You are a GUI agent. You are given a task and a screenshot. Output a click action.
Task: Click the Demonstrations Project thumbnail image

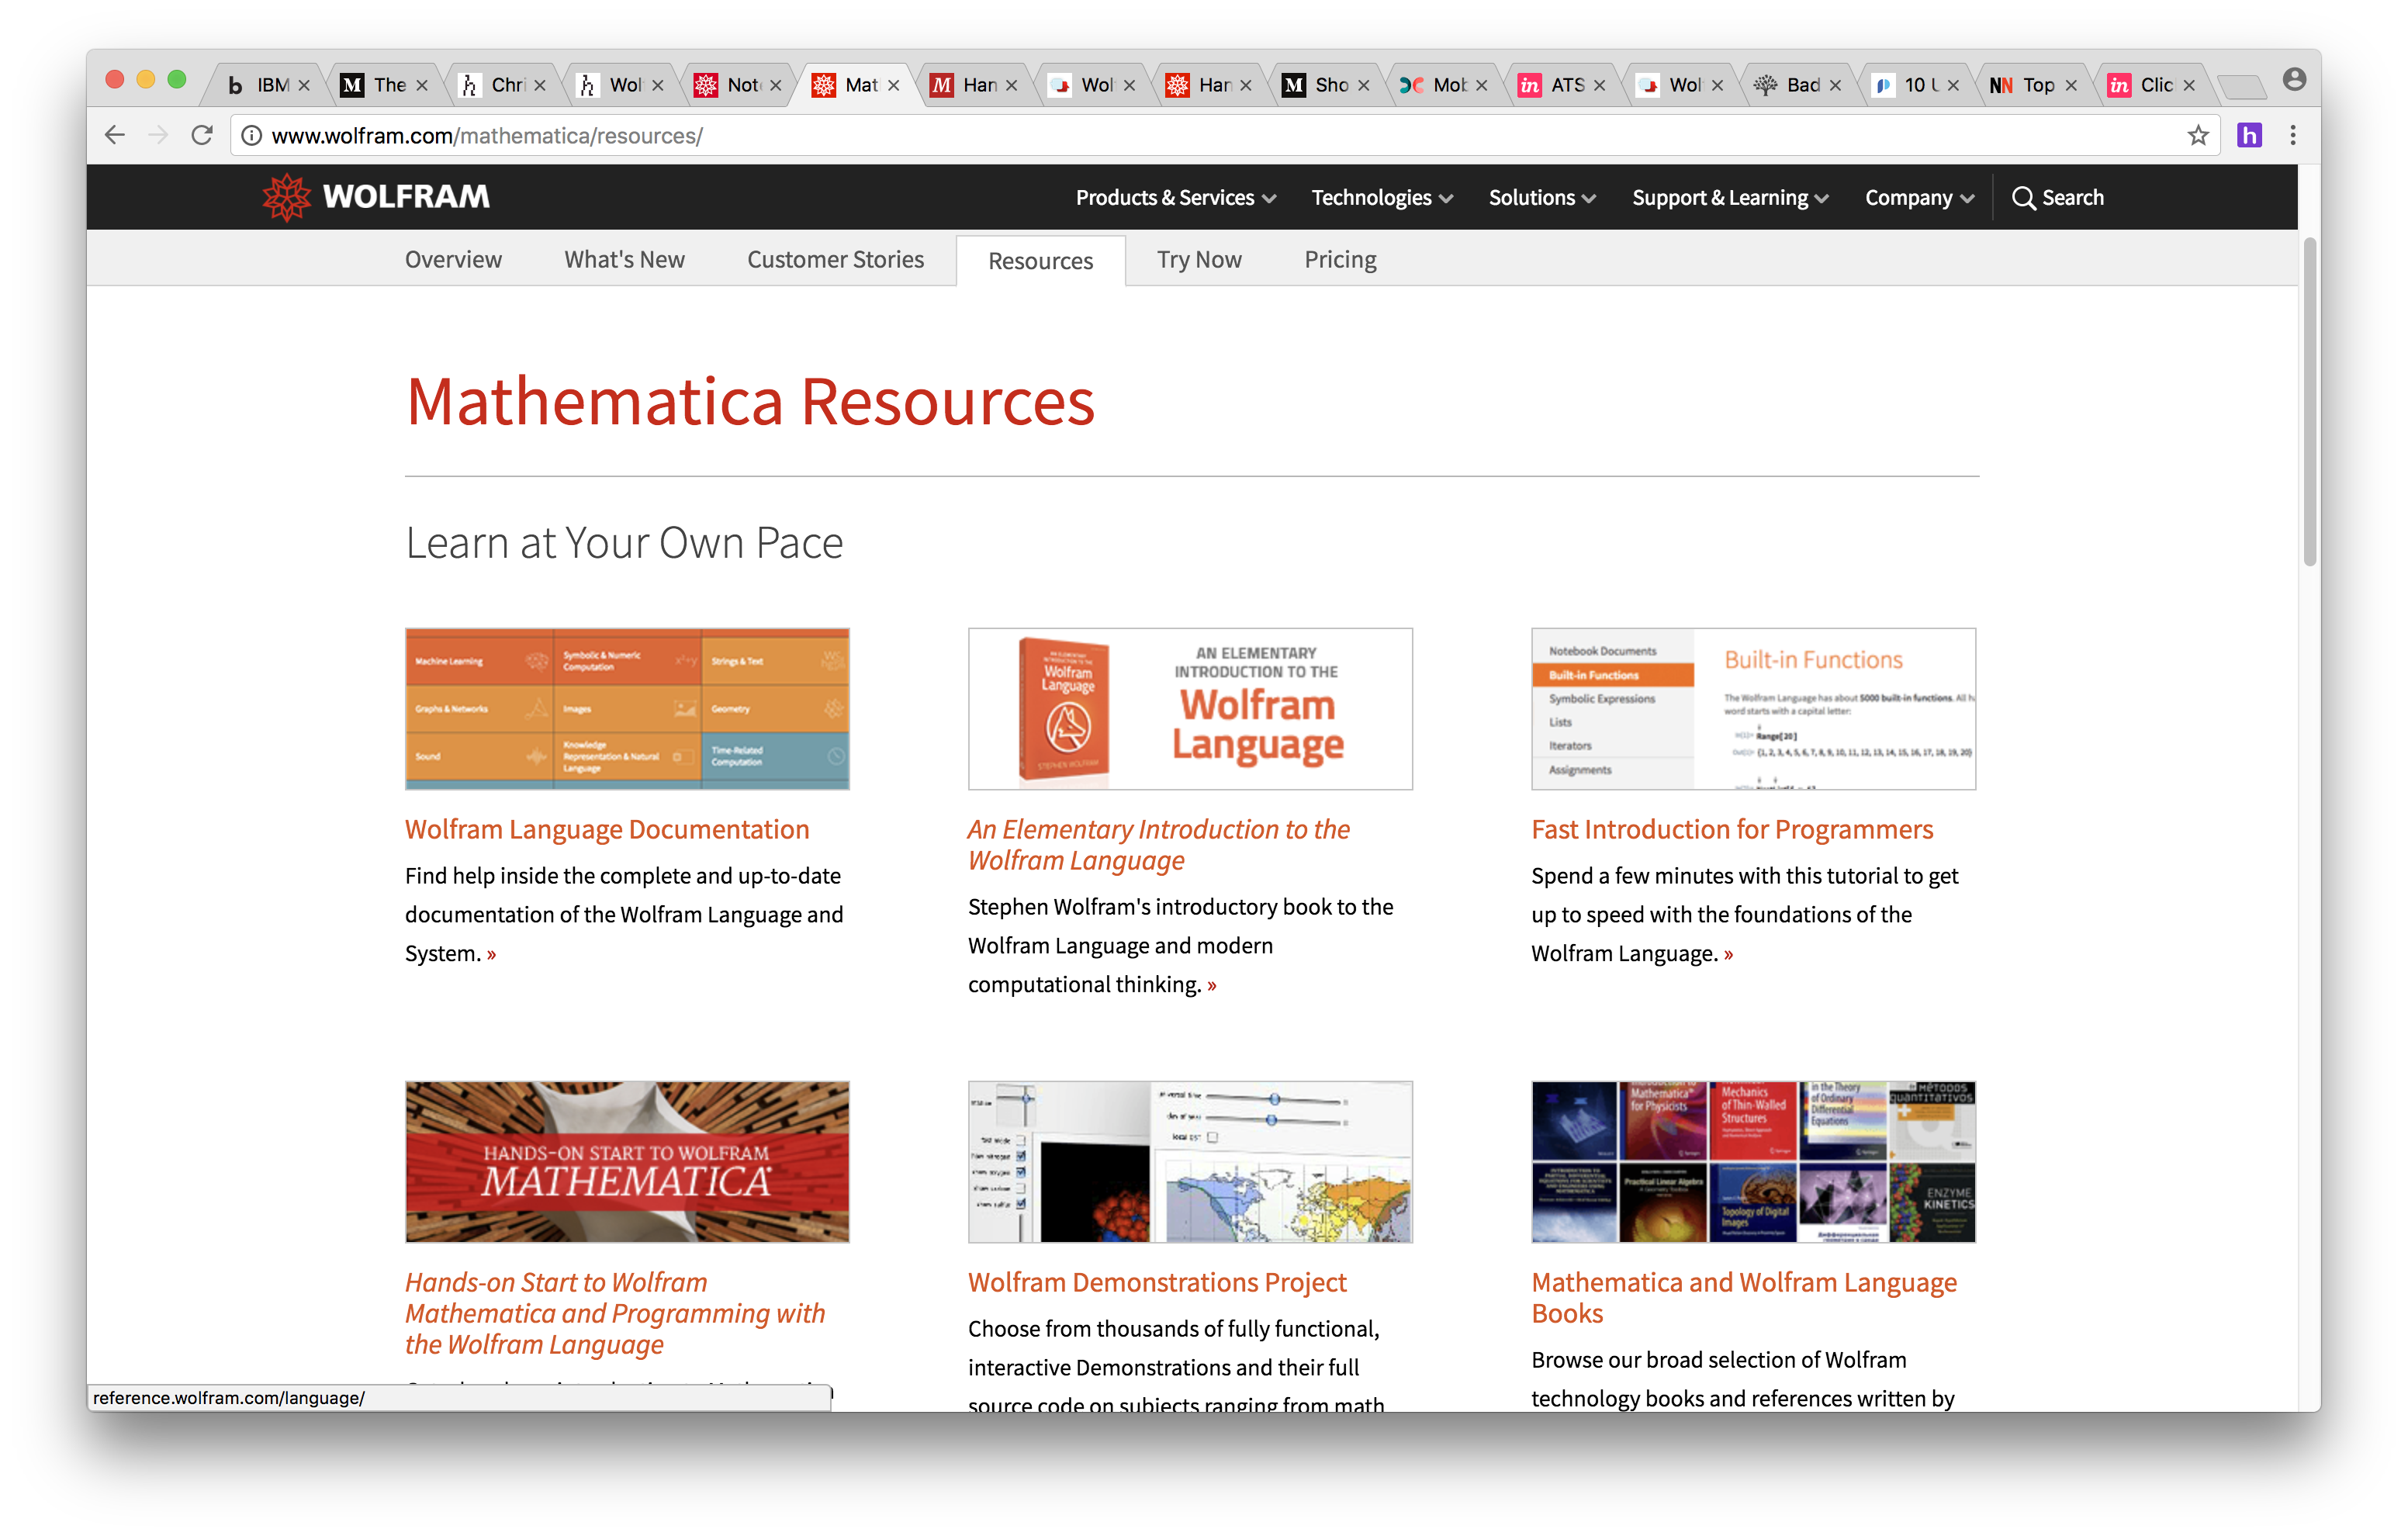point(1190,1161)
